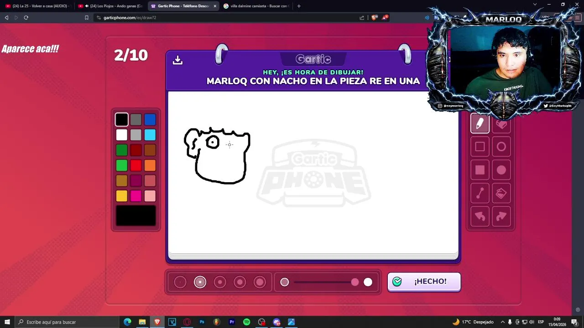Pick the filled circle tool
This screenshot has width=584, height=328.
click(x=501, y=170)
